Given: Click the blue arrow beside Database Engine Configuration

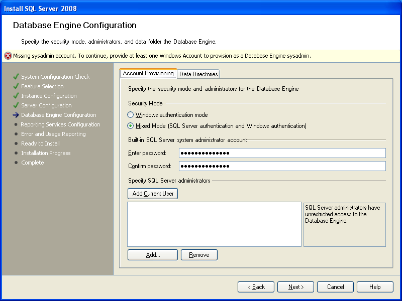Looking at the screenshot, I should tap(16, 115).
